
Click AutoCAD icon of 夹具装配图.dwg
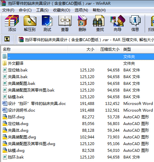5,137
